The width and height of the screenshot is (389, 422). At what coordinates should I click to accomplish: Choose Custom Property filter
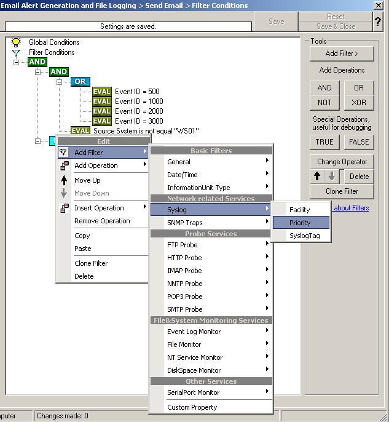coord(211,407)
